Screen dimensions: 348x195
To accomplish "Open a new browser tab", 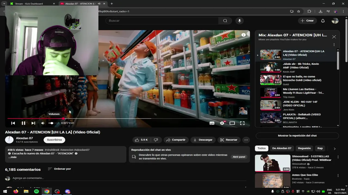I will 112,4.
